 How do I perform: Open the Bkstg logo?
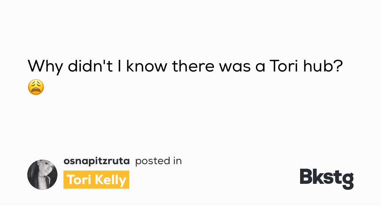[x=327, y=179]
